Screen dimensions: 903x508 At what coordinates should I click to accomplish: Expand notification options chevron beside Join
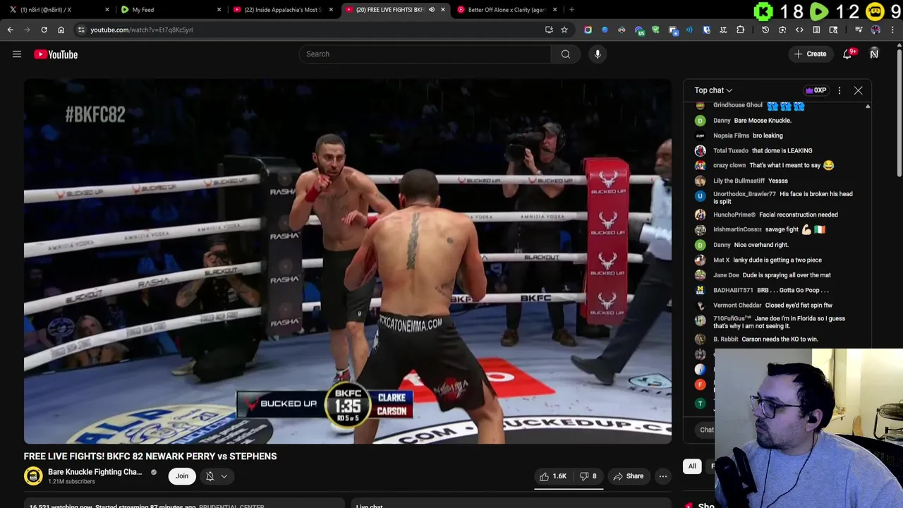pyautogui.click(x=224, y=476)
